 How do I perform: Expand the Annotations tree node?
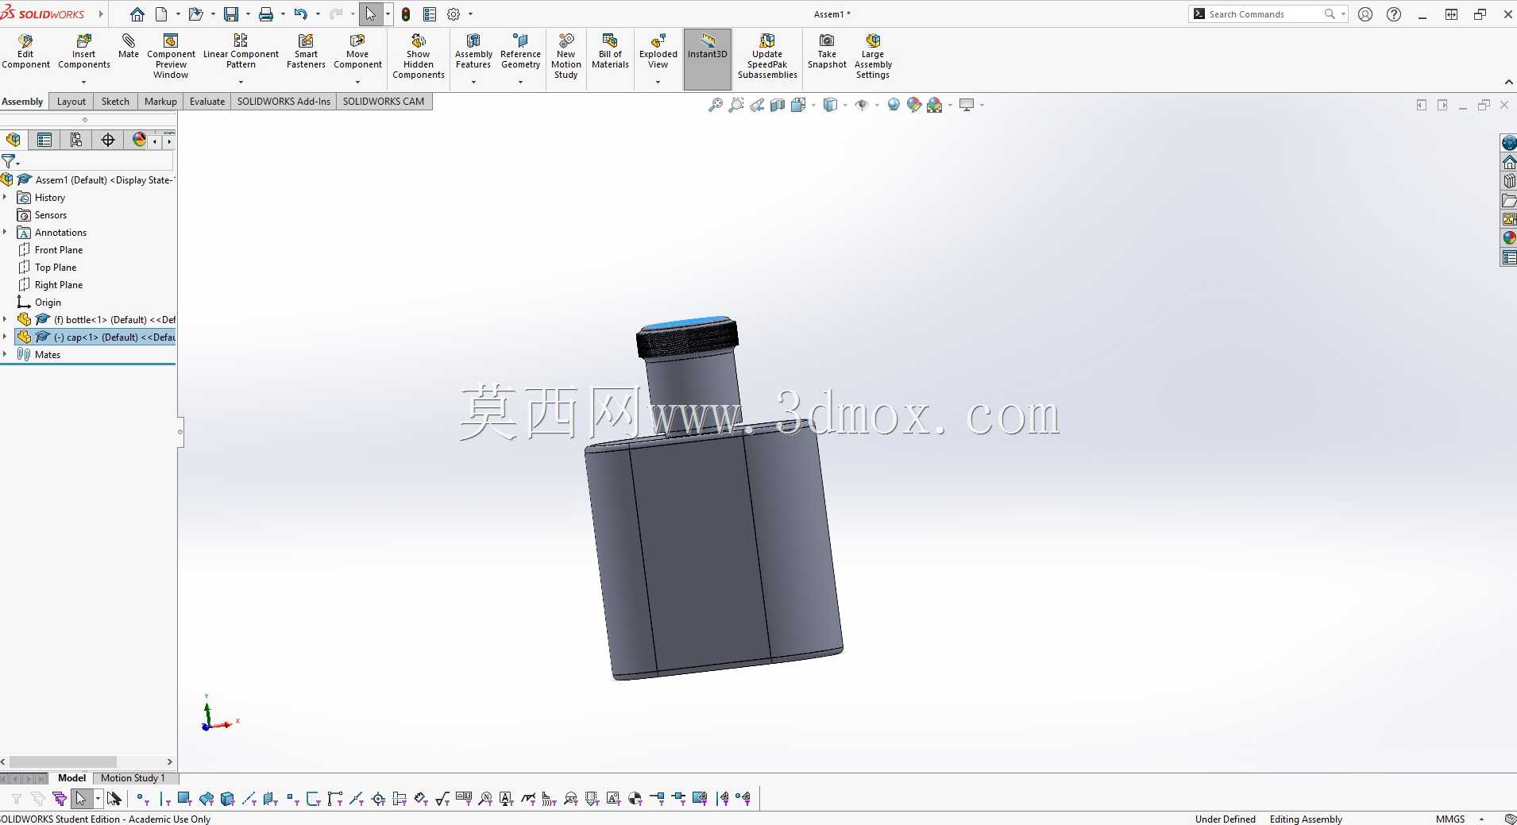(x=5, y=232)
